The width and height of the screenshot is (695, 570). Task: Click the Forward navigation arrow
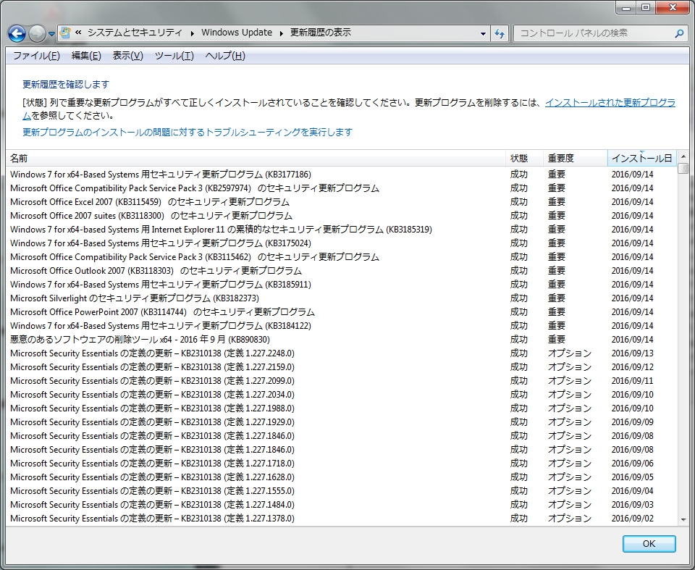point(37,33)
